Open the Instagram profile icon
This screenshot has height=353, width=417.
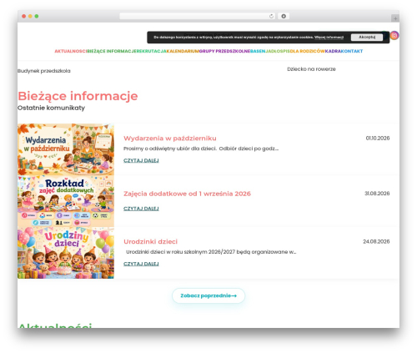pos(394,35)
